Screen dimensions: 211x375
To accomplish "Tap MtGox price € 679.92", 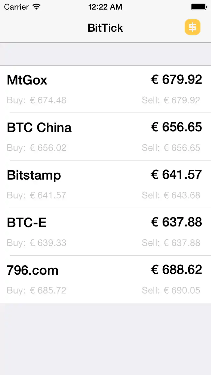I will 177,79.
